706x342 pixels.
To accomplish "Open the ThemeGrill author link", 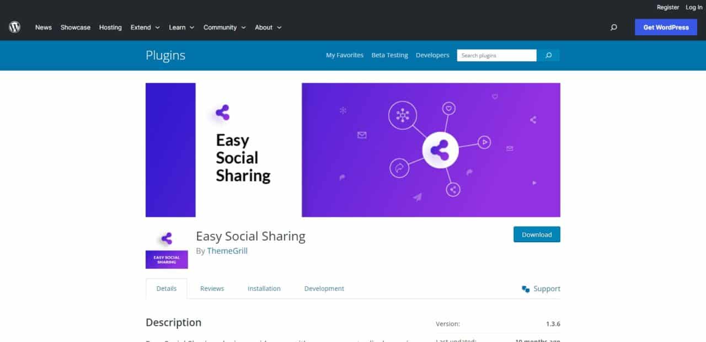I will [227, 251].
